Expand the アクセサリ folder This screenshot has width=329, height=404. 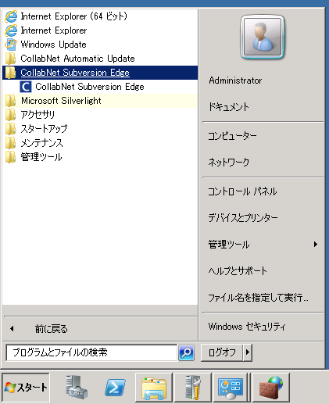(100, 115)
